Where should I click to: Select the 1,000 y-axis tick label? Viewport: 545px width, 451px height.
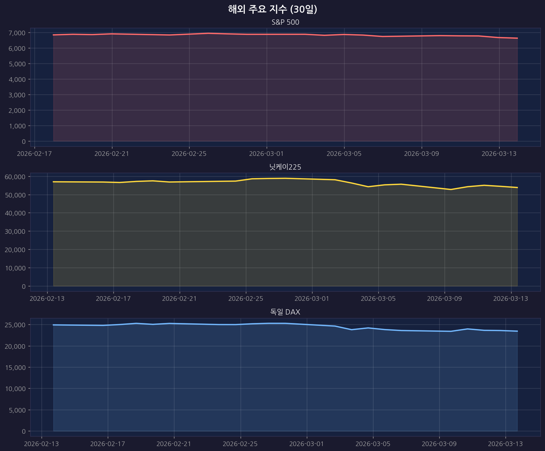[17, 126]
